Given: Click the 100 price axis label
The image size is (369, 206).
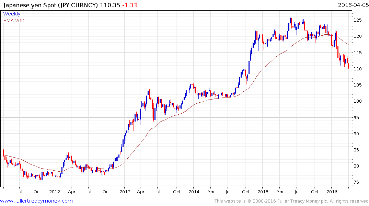Looking at the screenshot, I should click(x=358, y=101).
